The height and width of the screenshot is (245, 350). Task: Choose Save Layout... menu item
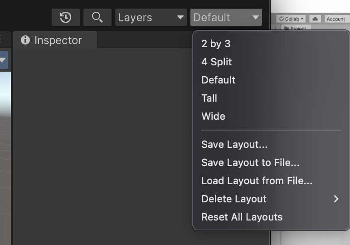[x=271, y=144]
